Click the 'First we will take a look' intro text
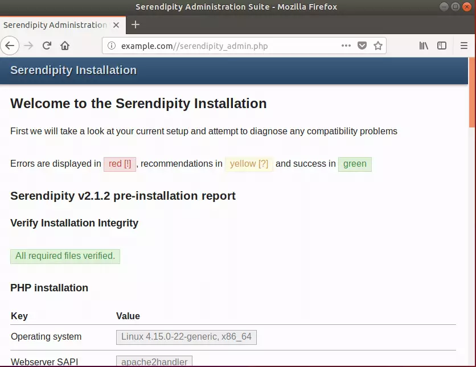Screen dimensions: 476x367 point(204,131)
